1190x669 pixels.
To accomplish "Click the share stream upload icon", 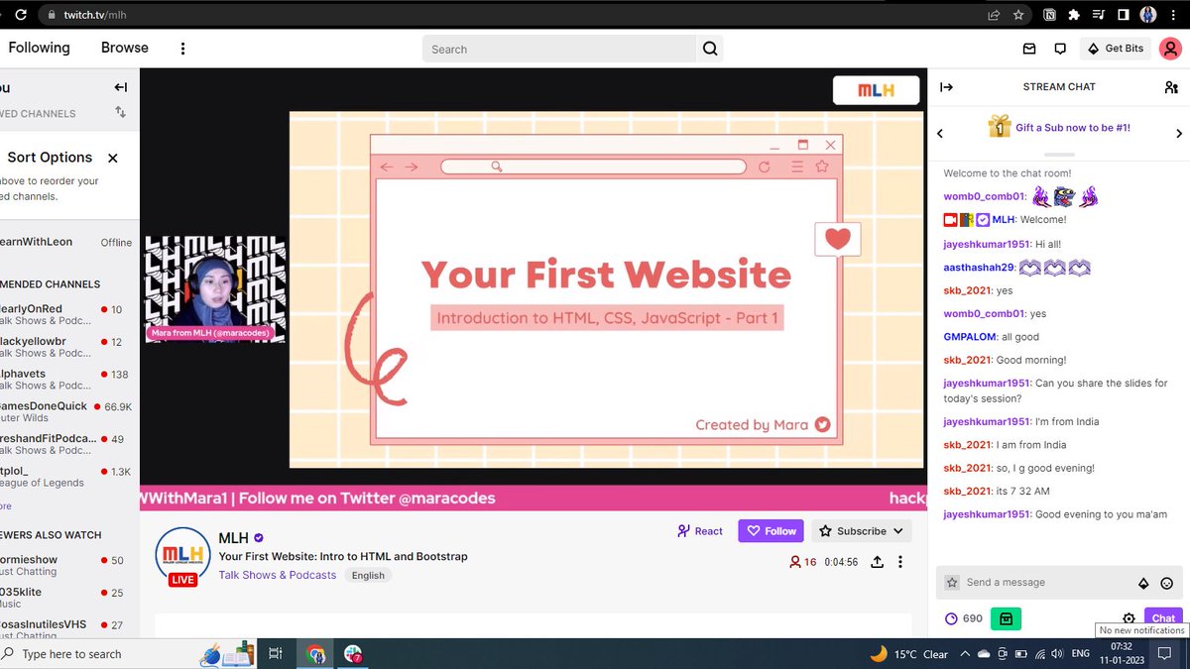I will [x=878, y=562].
